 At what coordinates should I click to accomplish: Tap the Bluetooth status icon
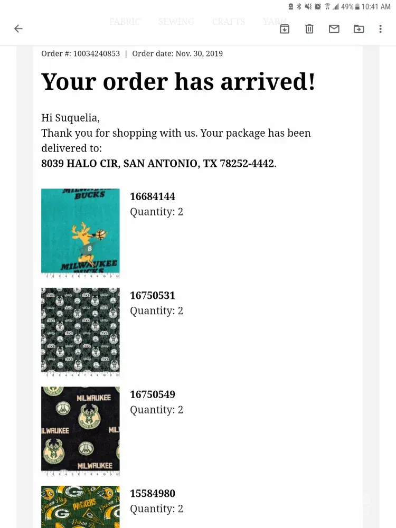[299, 6]
